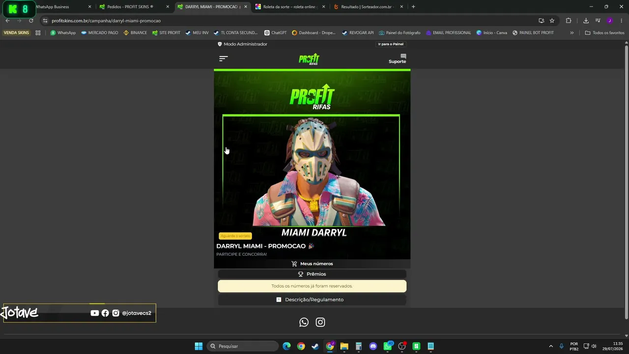The image size is (629, 354).
Task: Open the SITE PROFIT bookmark
Action: (x=166, y=33)
